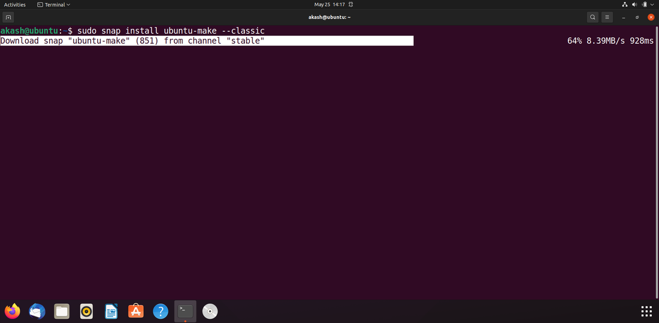659x323 pixels.
Task: Click the "sudo snap install ubuntu-make --classic" command
Action: [171, 31]
